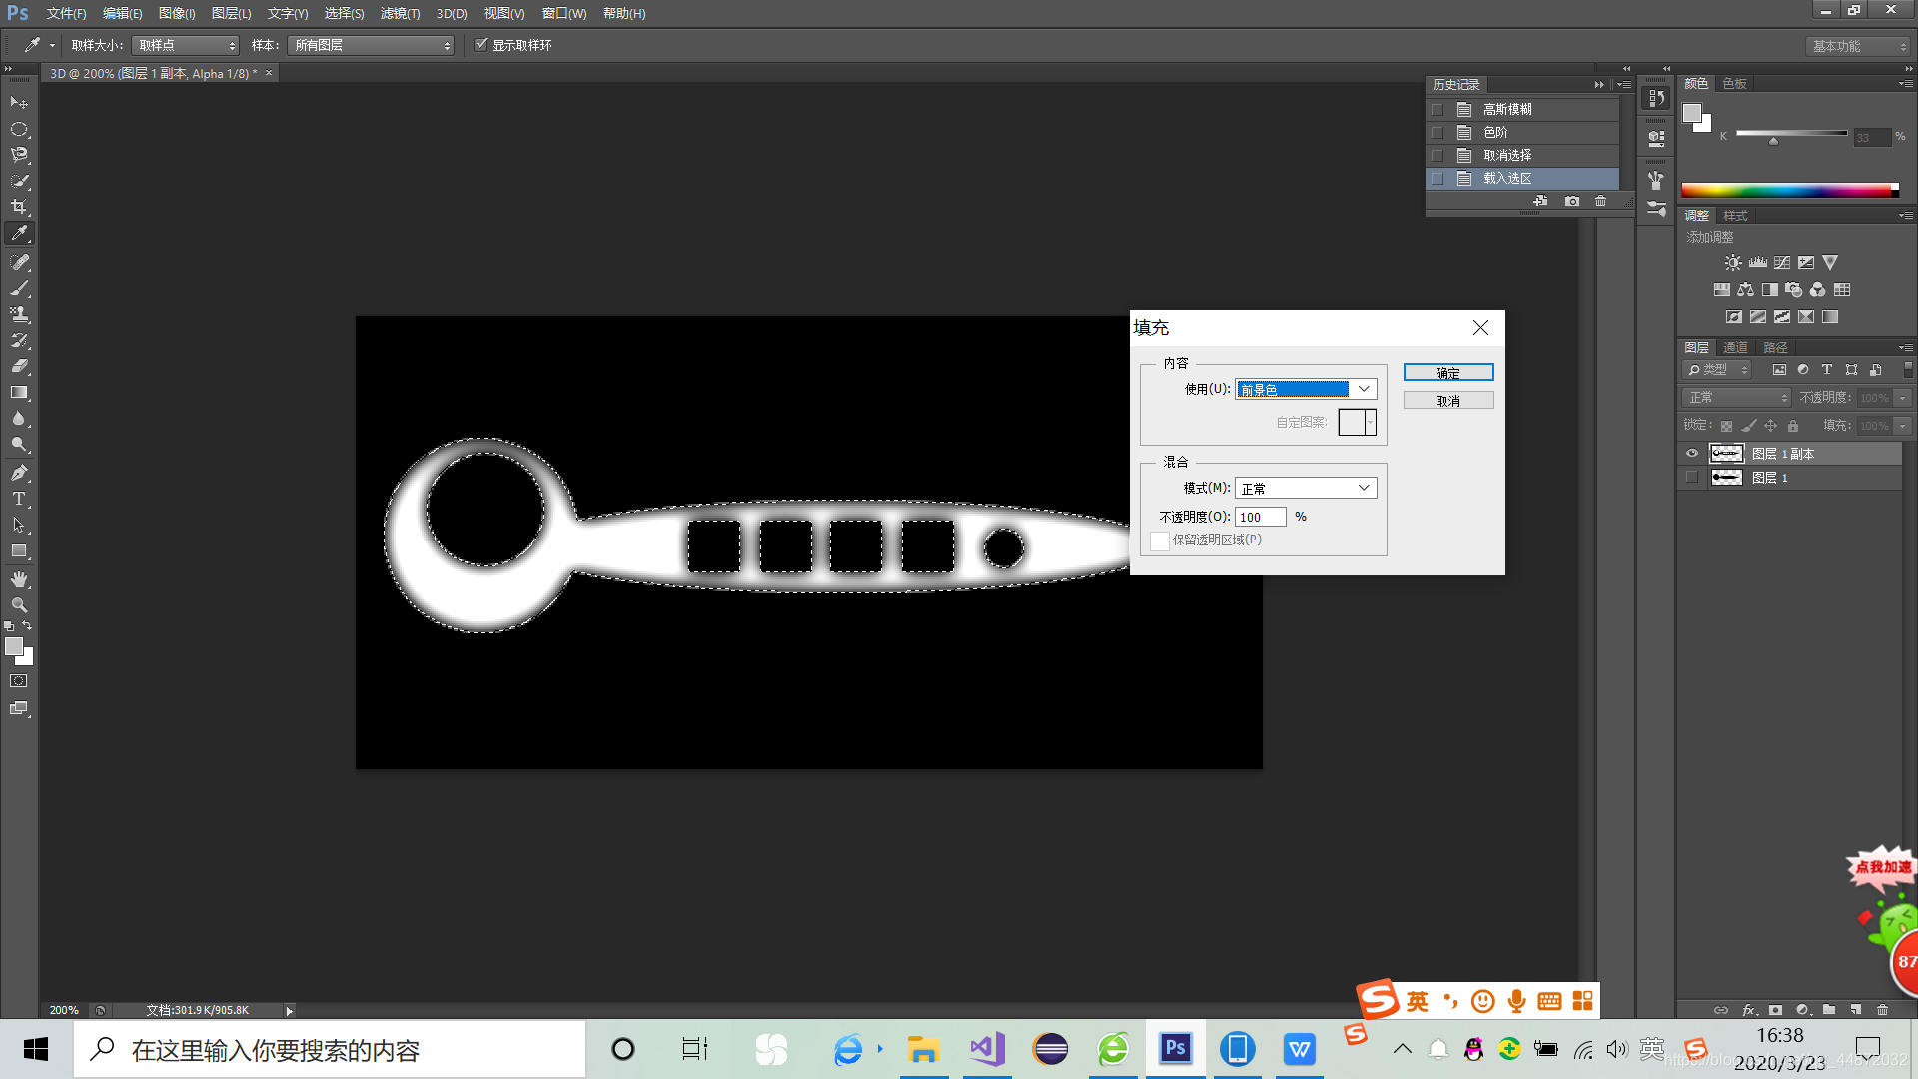Screen dimensions: 1918x1079
Task: Enable 保留透明区域 checkbox
Action: point(1160,540)
